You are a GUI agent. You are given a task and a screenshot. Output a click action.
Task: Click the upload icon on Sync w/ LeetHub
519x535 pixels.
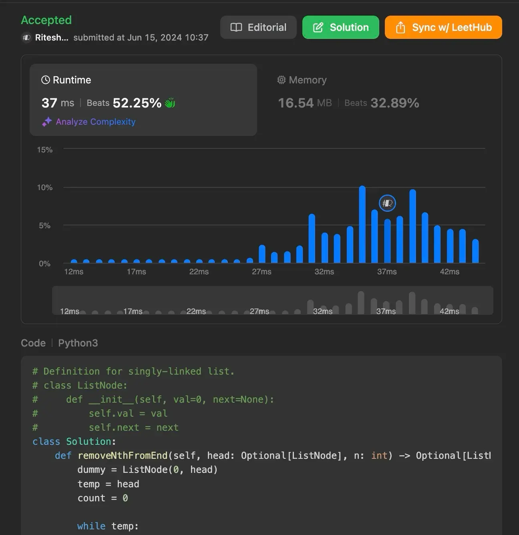pyautogui.click(x=400, y=27)
